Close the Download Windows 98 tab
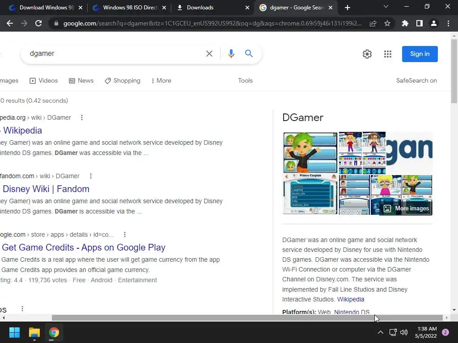 (81, 8)
